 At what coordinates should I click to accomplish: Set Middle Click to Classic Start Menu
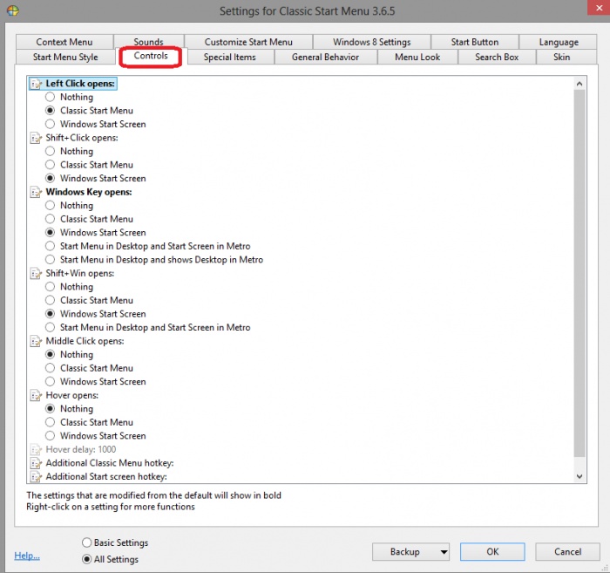point(50,368)
